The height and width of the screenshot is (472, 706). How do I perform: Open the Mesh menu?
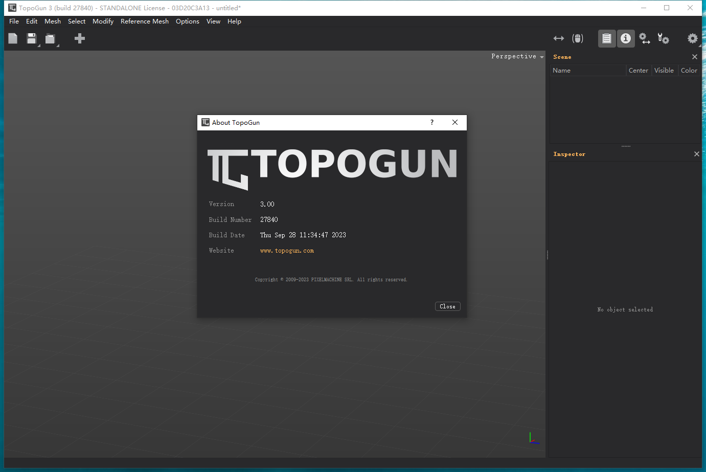pyautogui.click(x=53, y=21)
